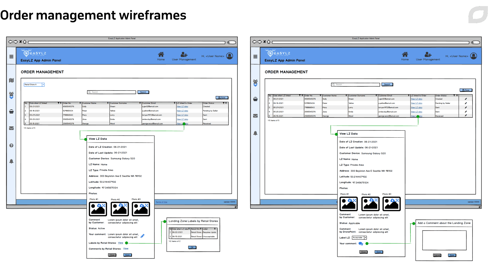The width and height of the screenshot is (488, 268).
Task: Open the bell notifications icon in left wireframe
Action: click(x=11, y=161)
